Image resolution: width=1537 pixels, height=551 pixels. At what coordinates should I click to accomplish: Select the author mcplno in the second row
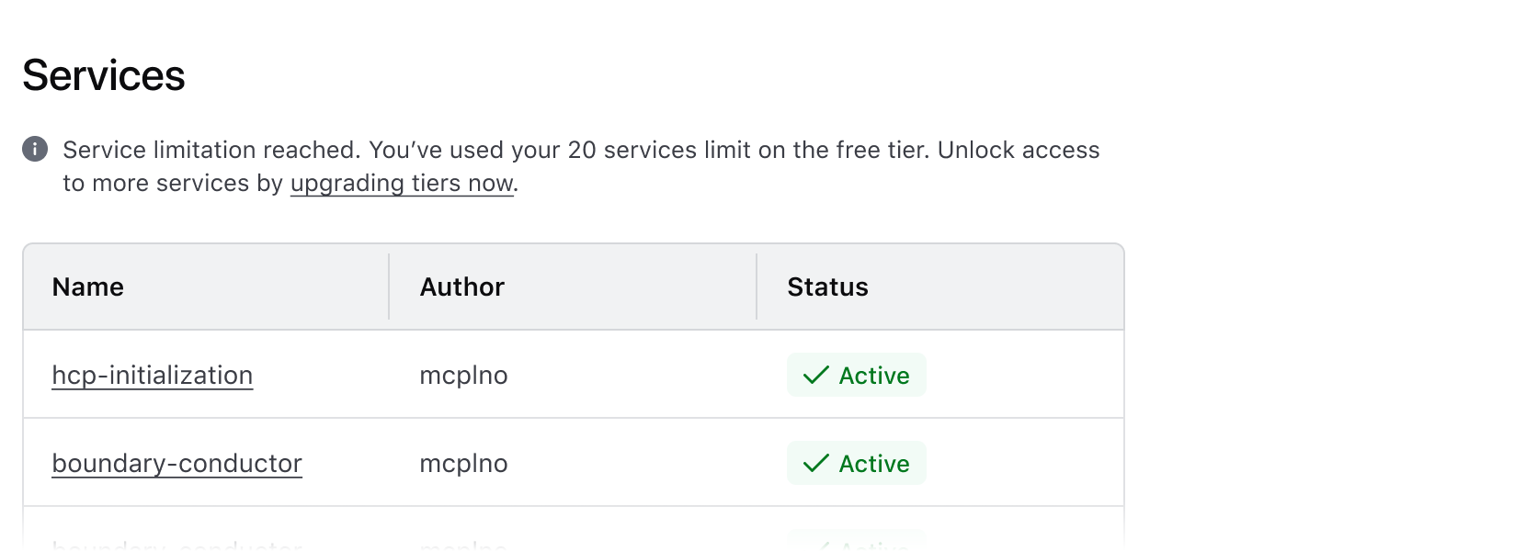point(463,463)
